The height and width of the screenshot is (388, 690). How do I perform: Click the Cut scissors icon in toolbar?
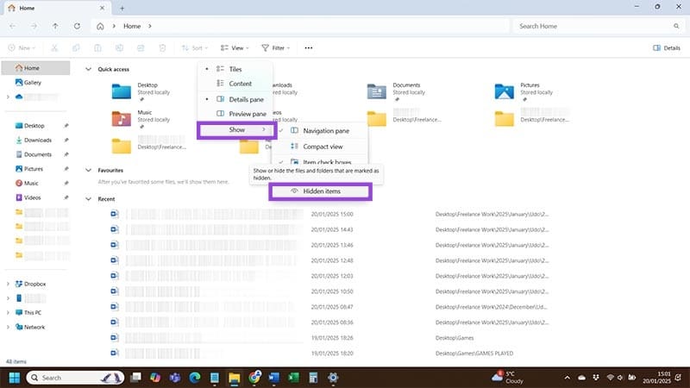[54, 48]
